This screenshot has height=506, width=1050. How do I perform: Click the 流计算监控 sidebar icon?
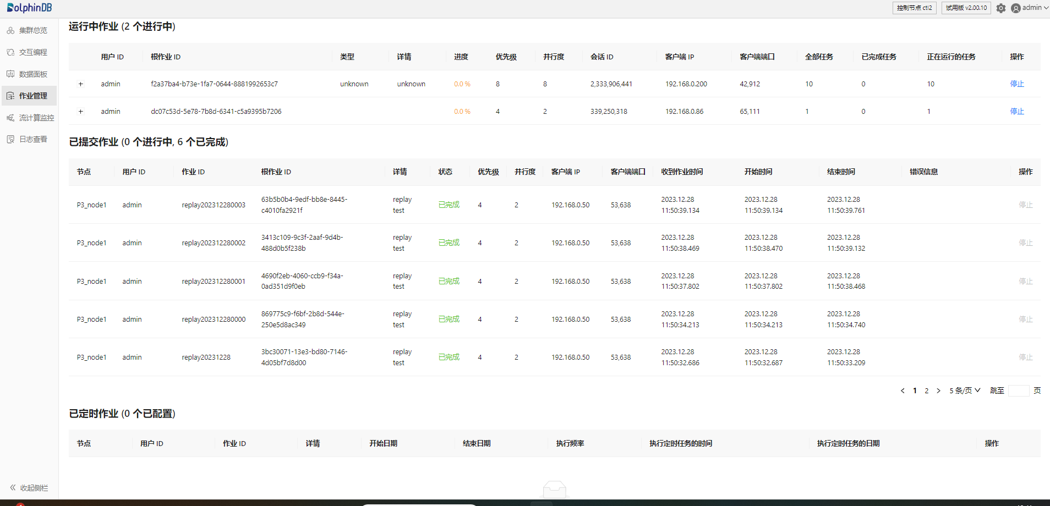pyautogui.click(x=10, y=118)
